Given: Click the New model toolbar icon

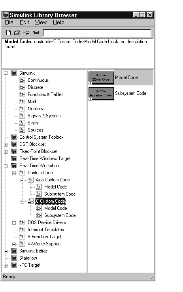Looking at the screenshot, I should 8,33.
